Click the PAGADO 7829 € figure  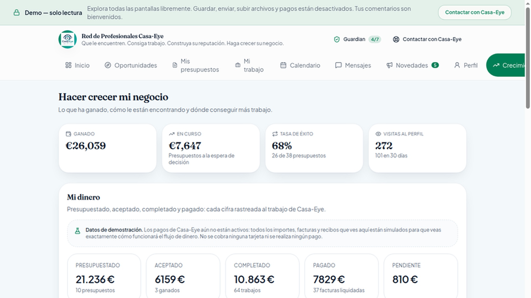click(x=329, y=280)
